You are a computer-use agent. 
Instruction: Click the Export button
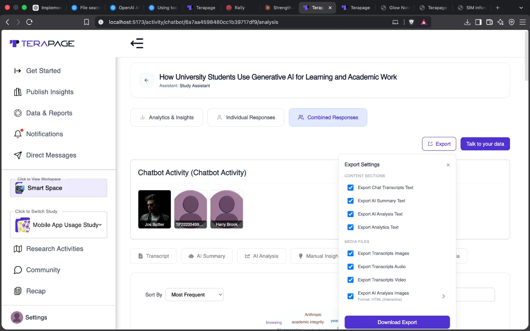click(439, 144)
